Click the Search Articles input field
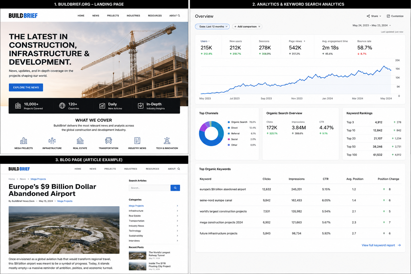Viewport: 411px width, 274px height. pyautogui.click(x=150, y=188)
